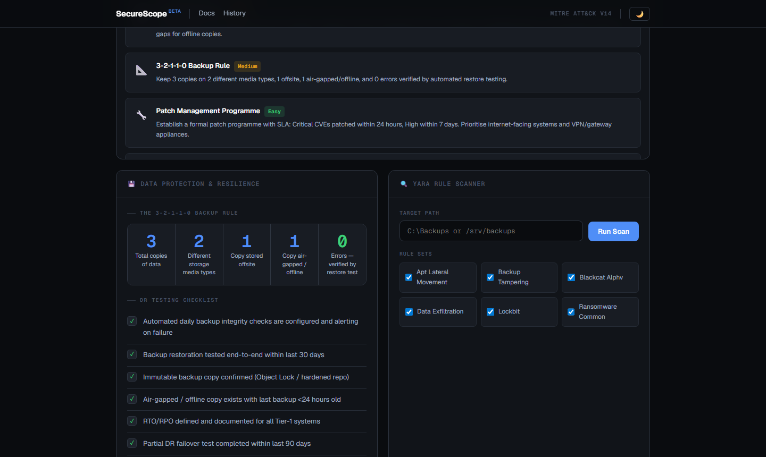Toggle the partial DR failover test checkbox
This screenshot has height=457, width=766.
coord(132,443)
